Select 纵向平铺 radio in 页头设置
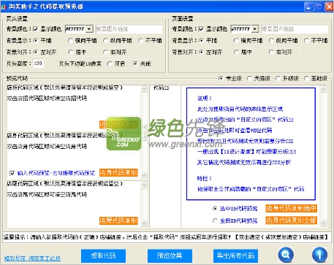 click(x=105, y=40)
